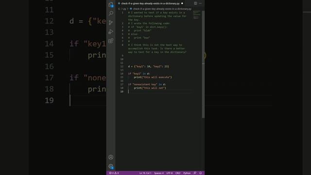Screen dimensions: 311x175
Task: Open the Manage gear icon
Action: tap(111, 166)
